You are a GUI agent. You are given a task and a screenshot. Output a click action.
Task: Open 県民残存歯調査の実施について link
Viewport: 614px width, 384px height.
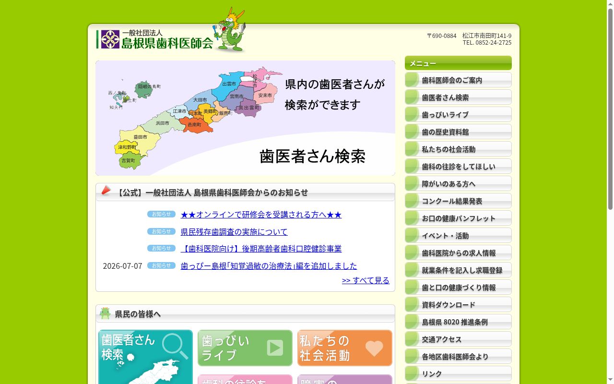pos(234,232)
